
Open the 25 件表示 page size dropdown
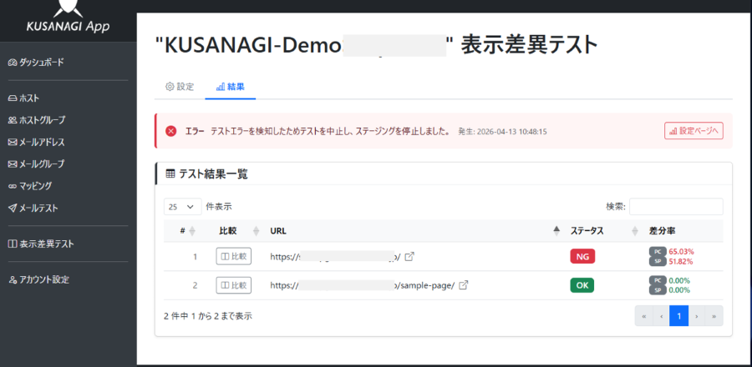point(183,206)
